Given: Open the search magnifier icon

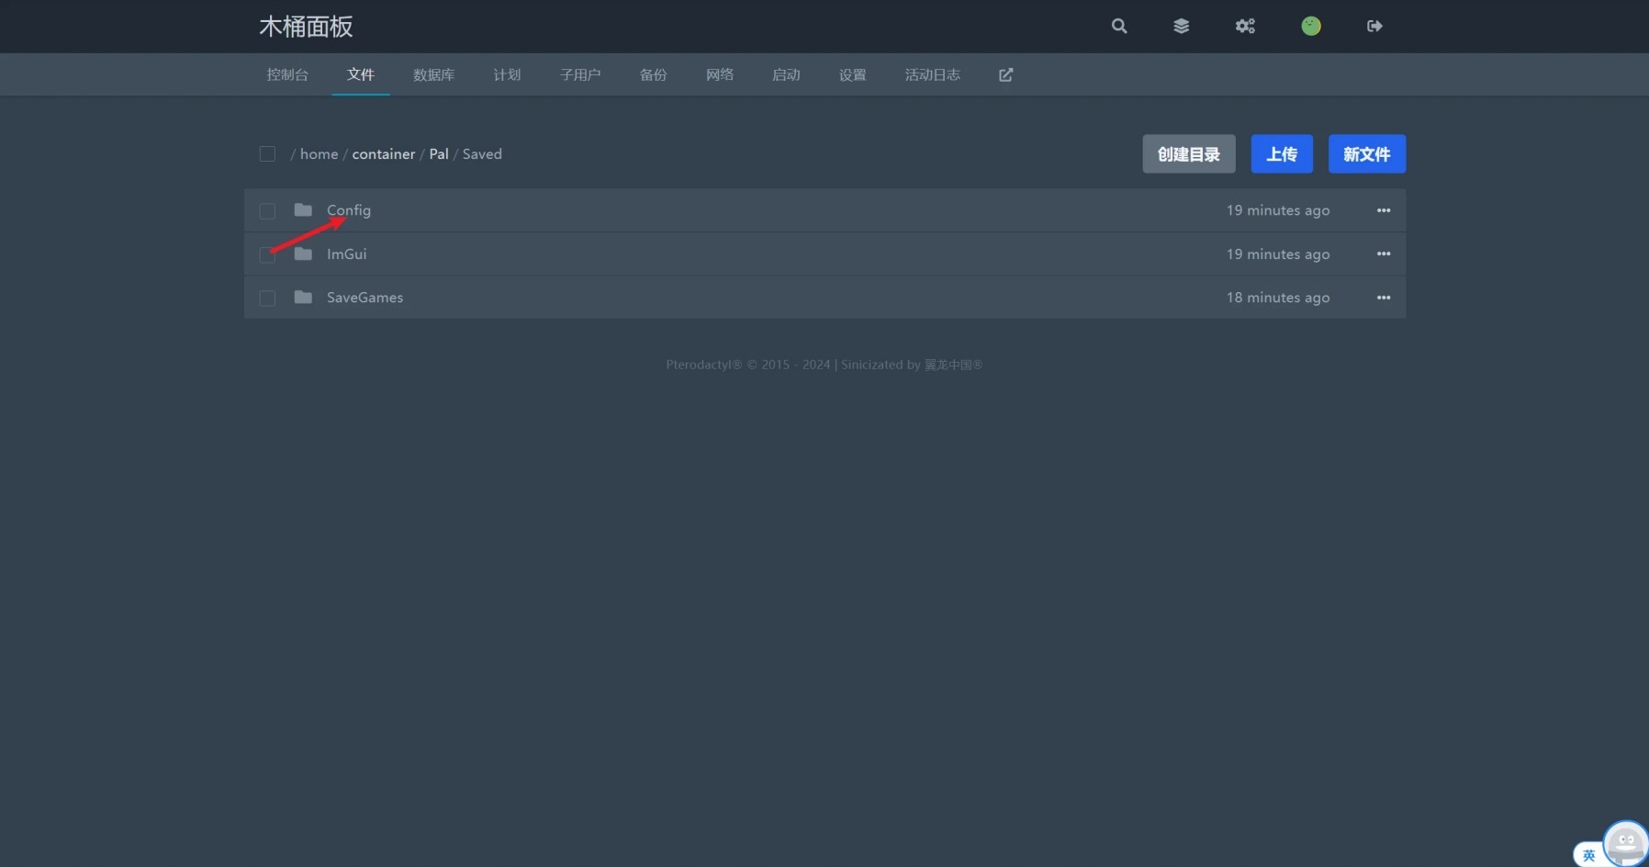Looking at the screenshot, I should click(1118, 26).
